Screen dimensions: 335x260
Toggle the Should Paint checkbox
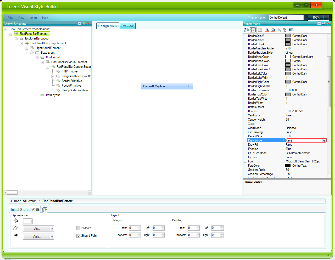point(78,236)
